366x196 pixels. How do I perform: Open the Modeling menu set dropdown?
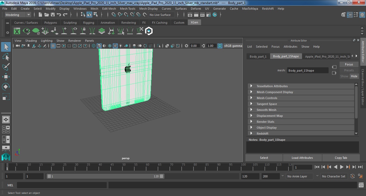coord(18,15)
